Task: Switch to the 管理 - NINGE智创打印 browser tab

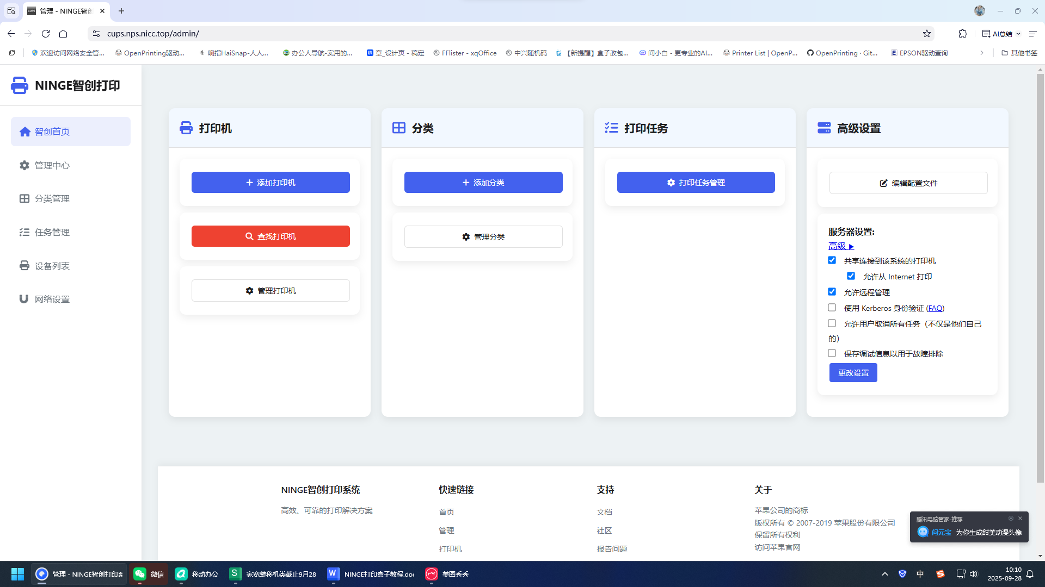Action: tap(63, 11)
